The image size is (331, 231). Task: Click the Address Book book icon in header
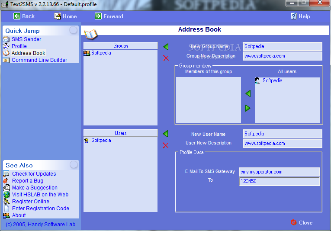[x=90, y=34]
